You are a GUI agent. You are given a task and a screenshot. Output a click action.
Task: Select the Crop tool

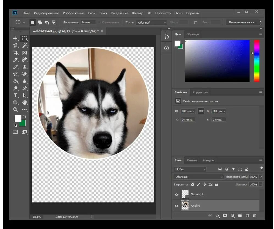tap(15, 53)
